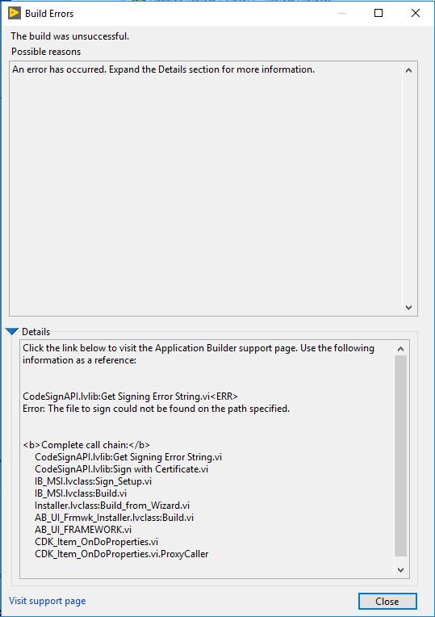
Task: Click the LabVIEW icon in title bar
Action: coord(15,14)
